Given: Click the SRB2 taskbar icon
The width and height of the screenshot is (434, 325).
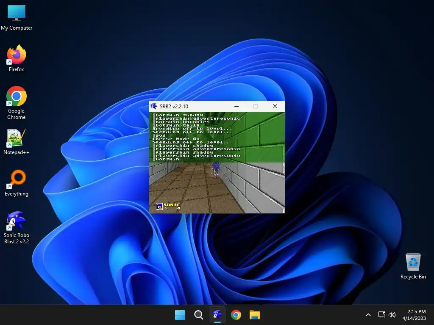Looking at the screenshot, I should coord(217,315).
